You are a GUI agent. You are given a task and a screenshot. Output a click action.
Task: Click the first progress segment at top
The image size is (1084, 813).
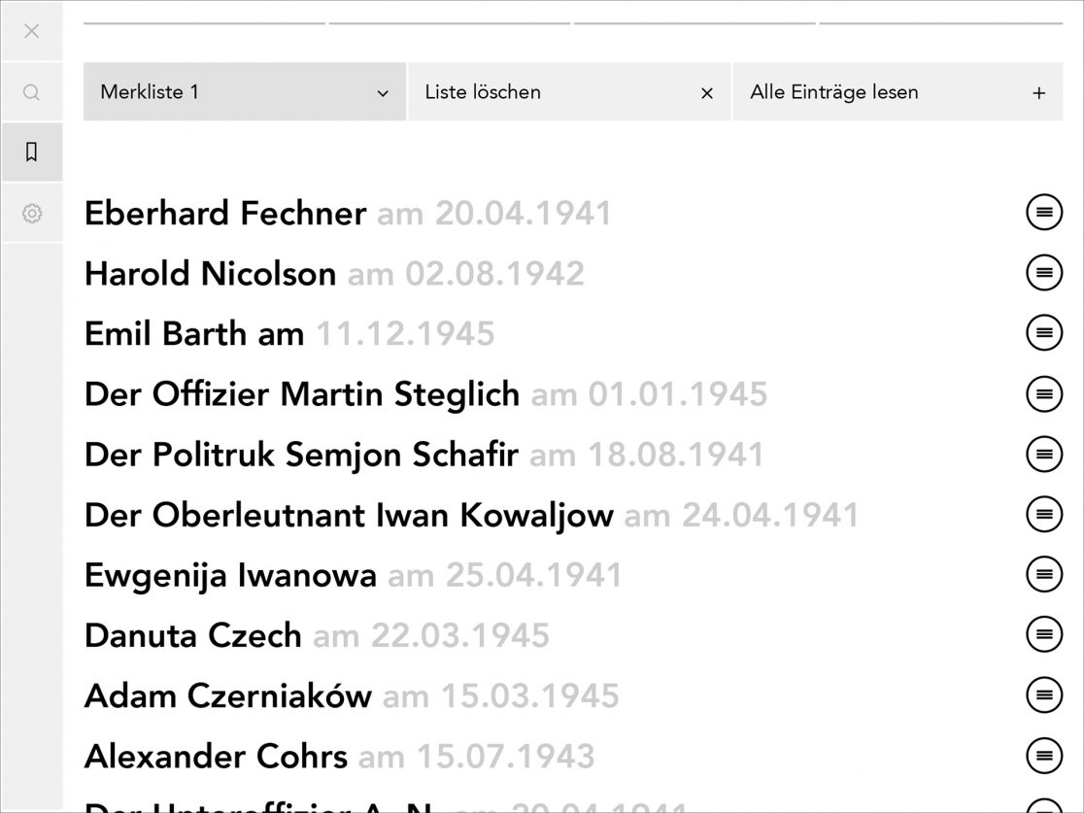pos(204,23)
